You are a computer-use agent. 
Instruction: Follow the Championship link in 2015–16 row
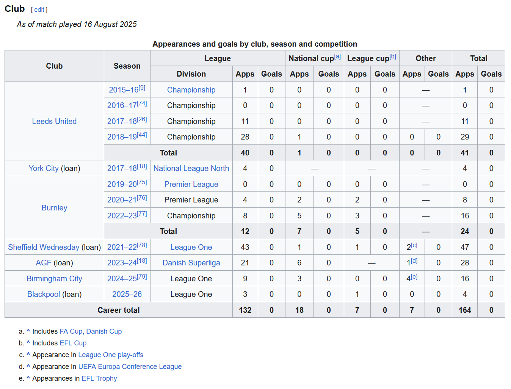[x=191, y=90]
